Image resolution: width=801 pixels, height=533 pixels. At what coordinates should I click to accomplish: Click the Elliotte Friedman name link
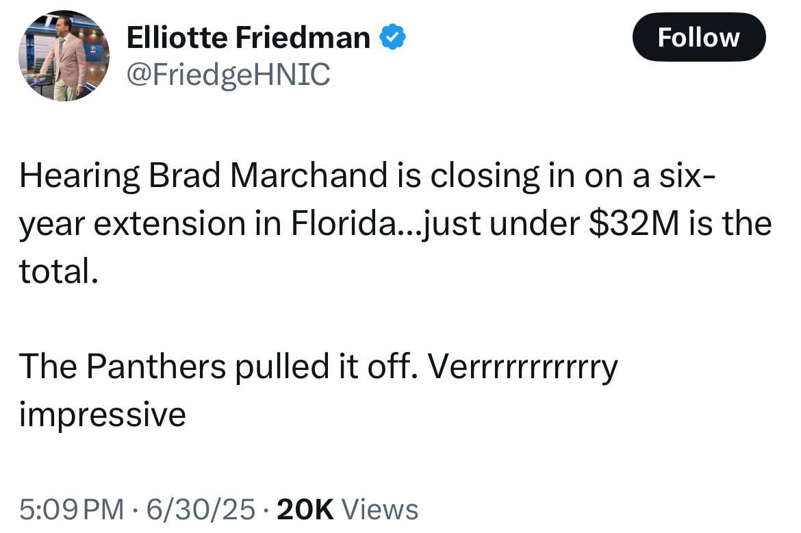(x=251, y=36)
